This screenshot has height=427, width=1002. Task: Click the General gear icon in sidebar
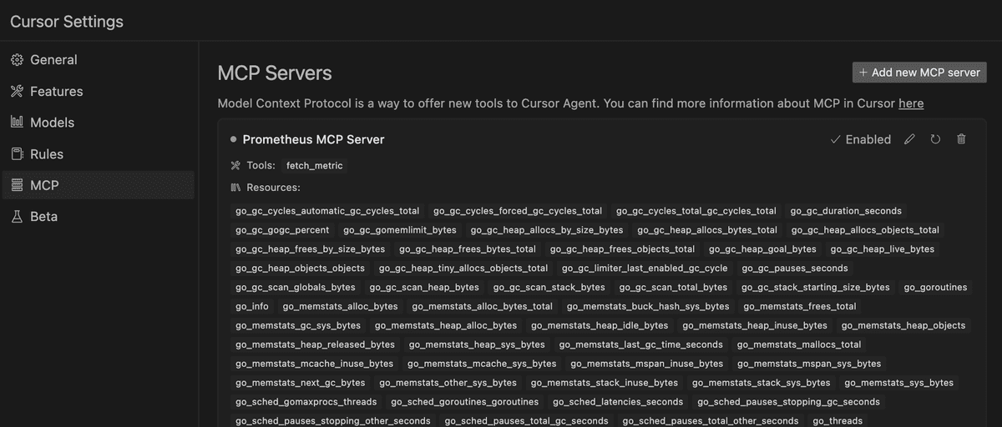point(17,60)
